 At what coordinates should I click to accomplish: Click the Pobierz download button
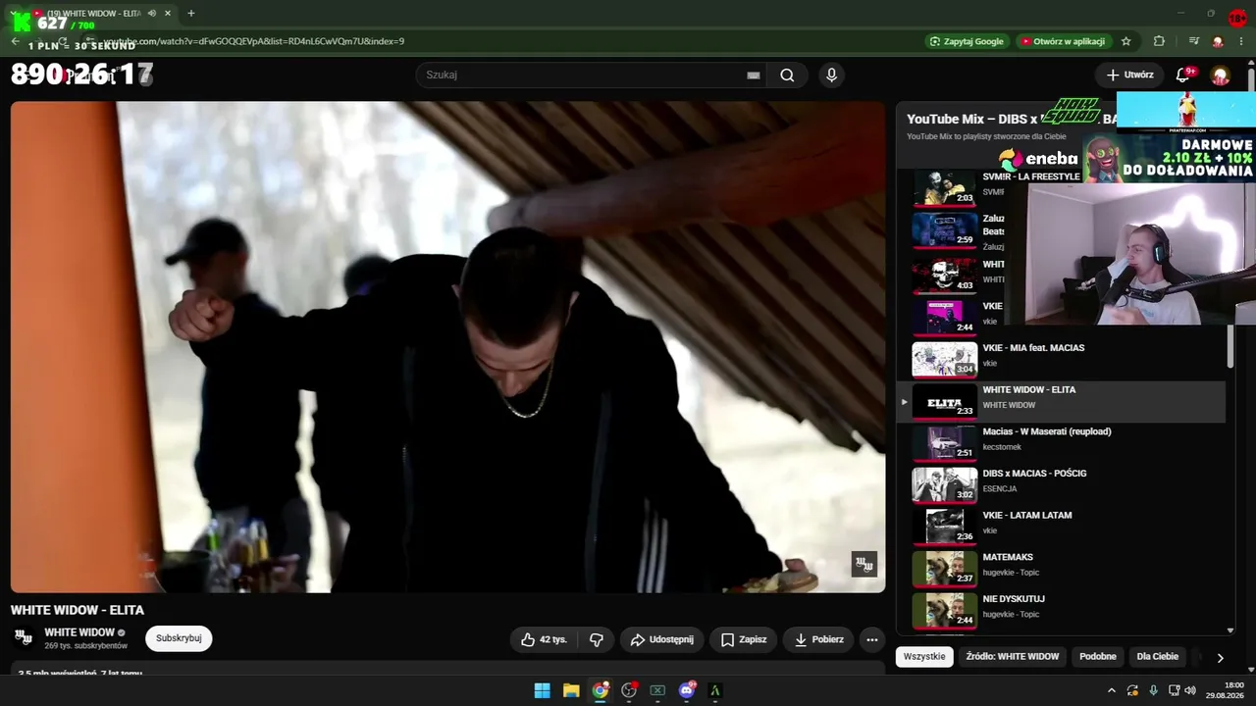click(x=818, y=639)
